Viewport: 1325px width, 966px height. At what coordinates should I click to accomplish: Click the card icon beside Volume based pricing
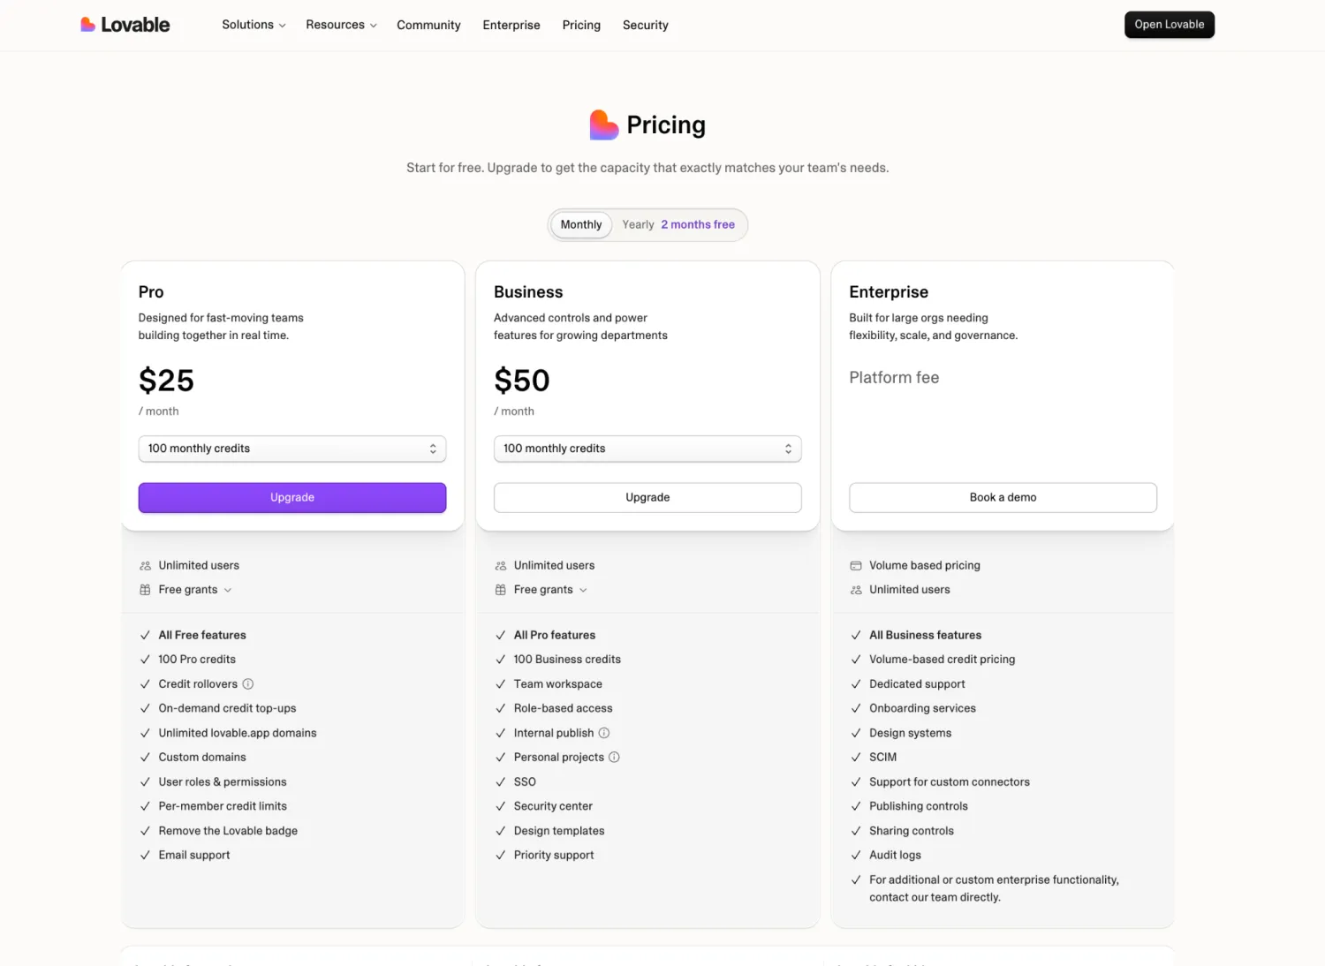(x=856, y=565)
